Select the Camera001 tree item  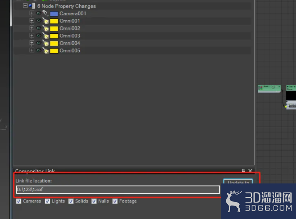tap(73, 13)
